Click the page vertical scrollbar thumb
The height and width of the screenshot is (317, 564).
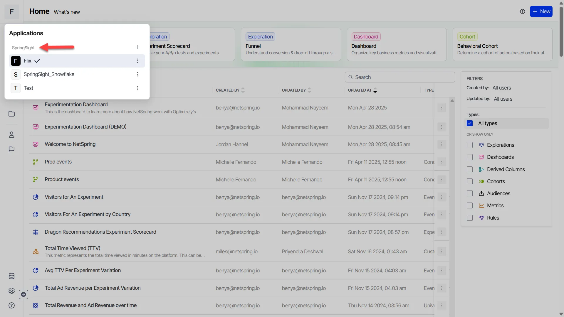(x=561, y=31)
